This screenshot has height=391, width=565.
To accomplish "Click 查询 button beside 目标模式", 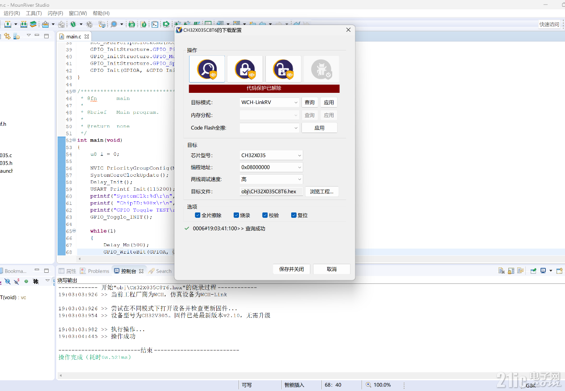I will 309,102.
